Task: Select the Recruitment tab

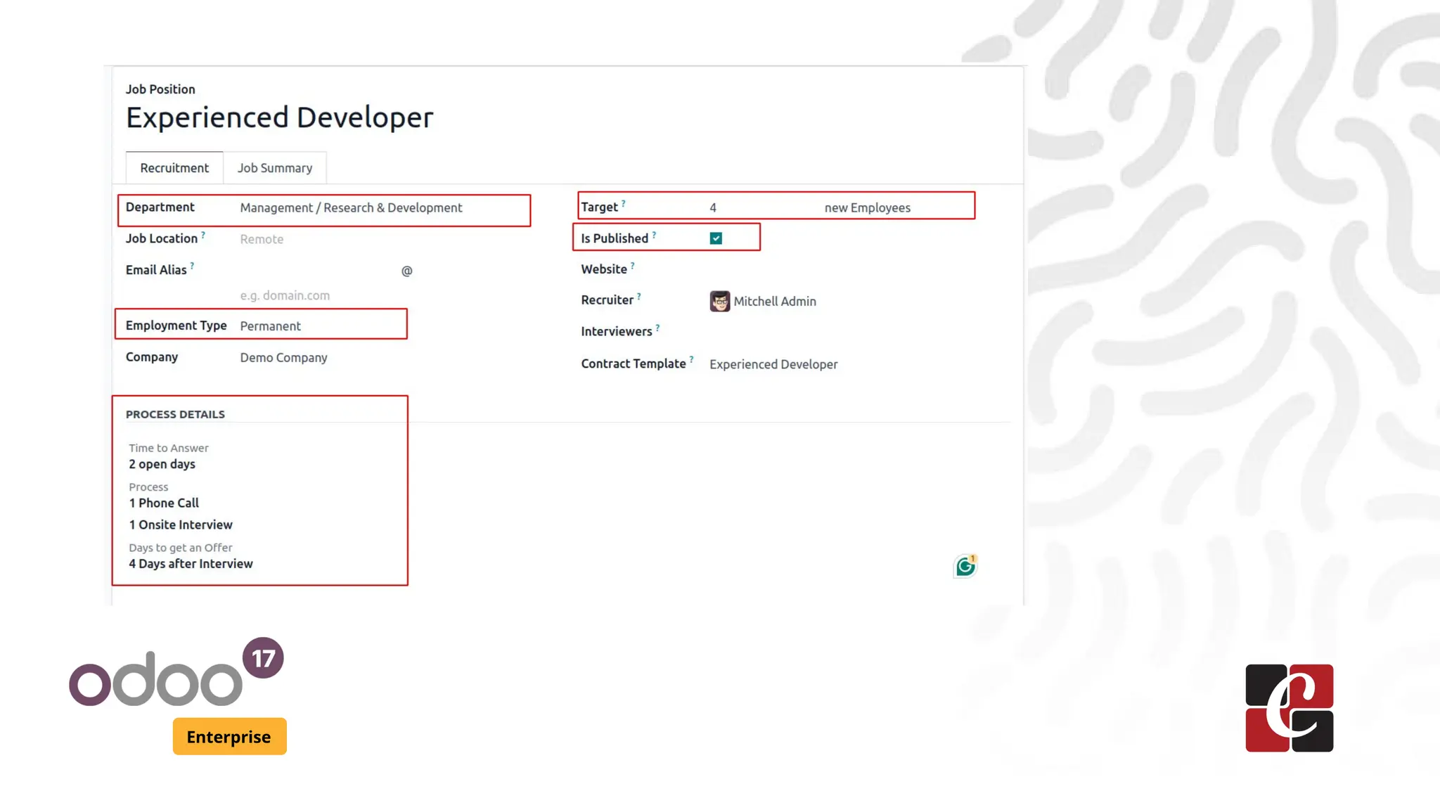Action: tap(174, 168)
